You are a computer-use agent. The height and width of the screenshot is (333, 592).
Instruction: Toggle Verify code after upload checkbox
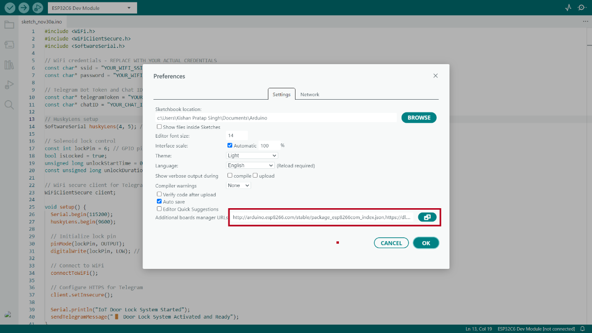point(159,194)
